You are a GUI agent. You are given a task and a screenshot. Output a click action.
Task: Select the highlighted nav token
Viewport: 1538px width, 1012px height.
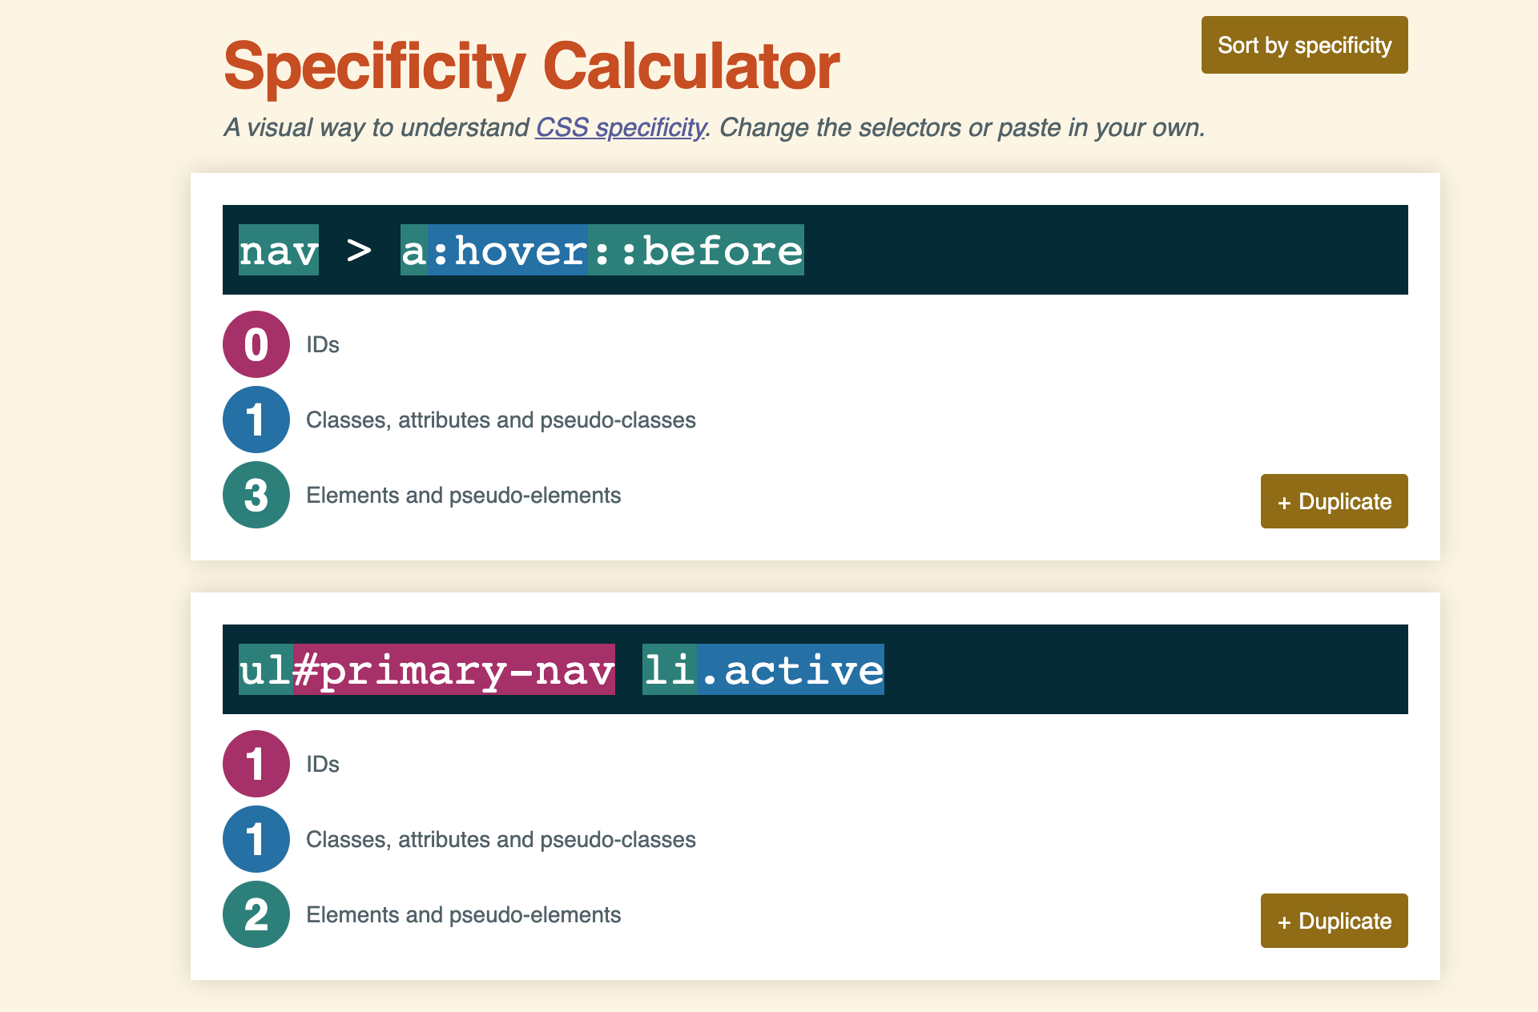coord(278,250)
